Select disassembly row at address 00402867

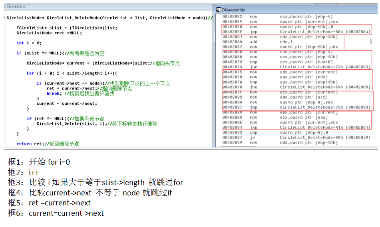click(280, 47)
